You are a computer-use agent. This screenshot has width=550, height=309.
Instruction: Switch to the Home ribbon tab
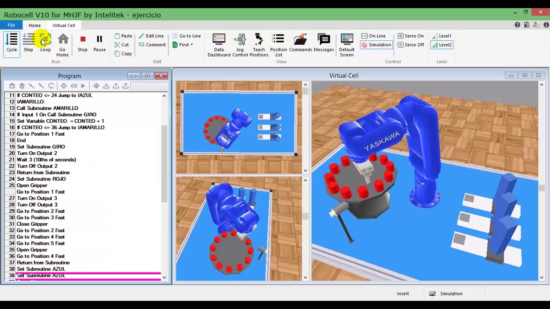pyautogui.click(x=34, y=26)
